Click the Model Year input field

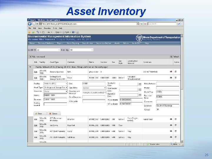click(168, 92)
